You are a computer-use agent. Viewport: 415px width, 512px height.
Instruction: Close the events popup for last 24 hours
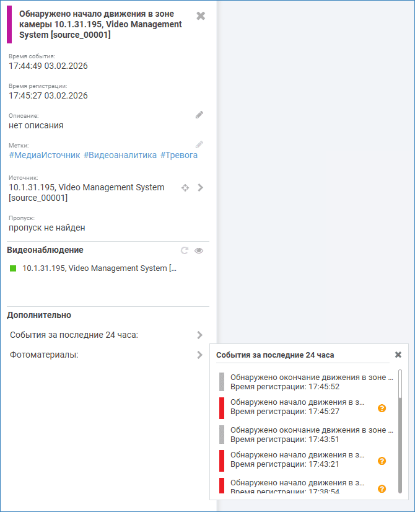point(398,355)
